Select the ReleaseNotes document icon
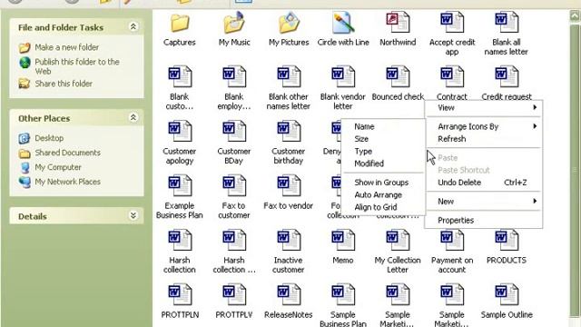This screenshot has width=581, height=327. pyautogui.click(x=289, y=294)
